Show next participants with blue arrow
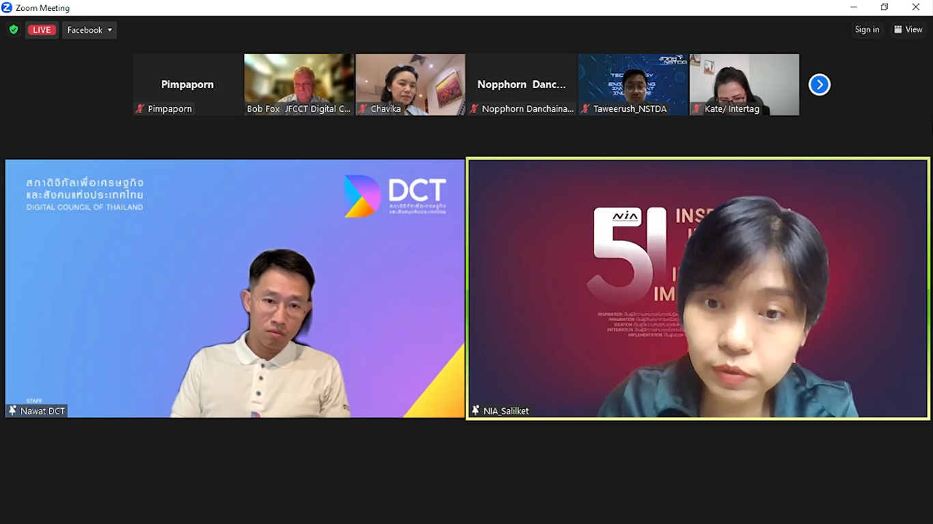The image size is (933, 524). tap(819, 85)
